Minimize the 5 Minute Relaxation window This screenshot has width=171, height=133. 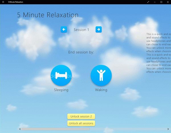pyautogui.click(x=155, y=2)
